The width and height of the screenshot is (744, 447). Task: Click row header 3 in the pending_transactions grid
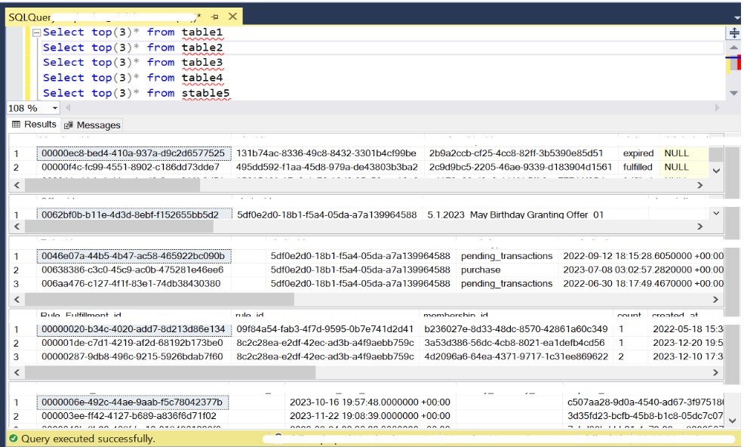point(17,284)
